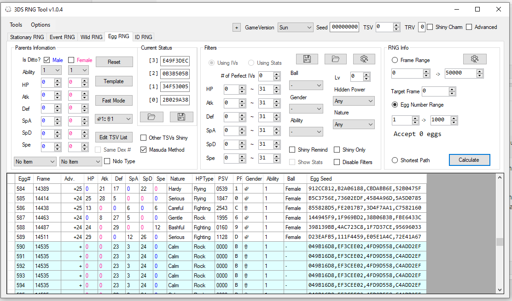Image resolution: width=512 pixels, height=301 pixels.
Task: Click the open folder icon in Filters
Action: point(335,59)
